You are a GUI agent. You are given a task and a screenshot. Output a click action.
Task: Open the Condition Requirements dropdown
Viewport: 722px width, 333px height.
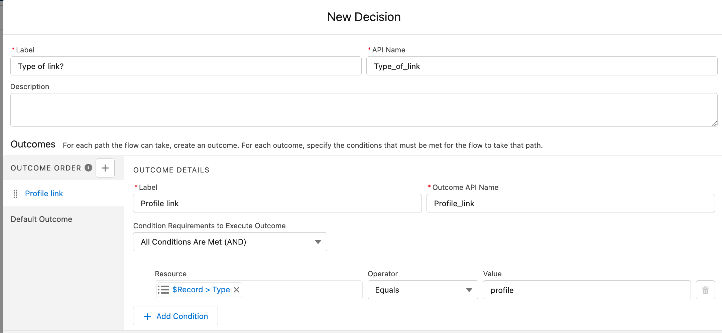230,242
